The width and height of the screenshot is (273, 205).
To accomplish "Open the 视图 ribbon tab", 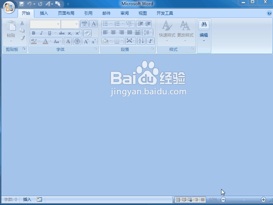I will 143,13.
